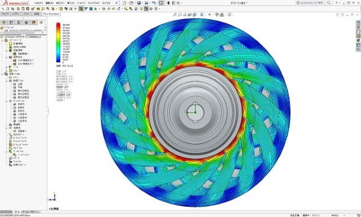
Task: Click the Help question mark icon
Action: point(336,3)
